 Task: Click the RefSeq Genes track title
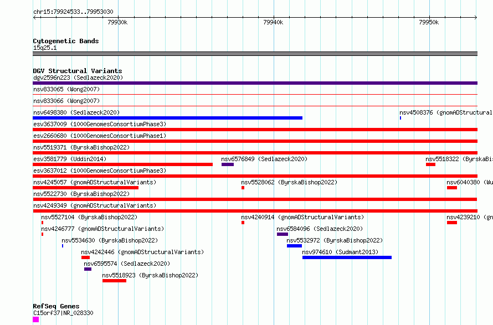(56, 306)
